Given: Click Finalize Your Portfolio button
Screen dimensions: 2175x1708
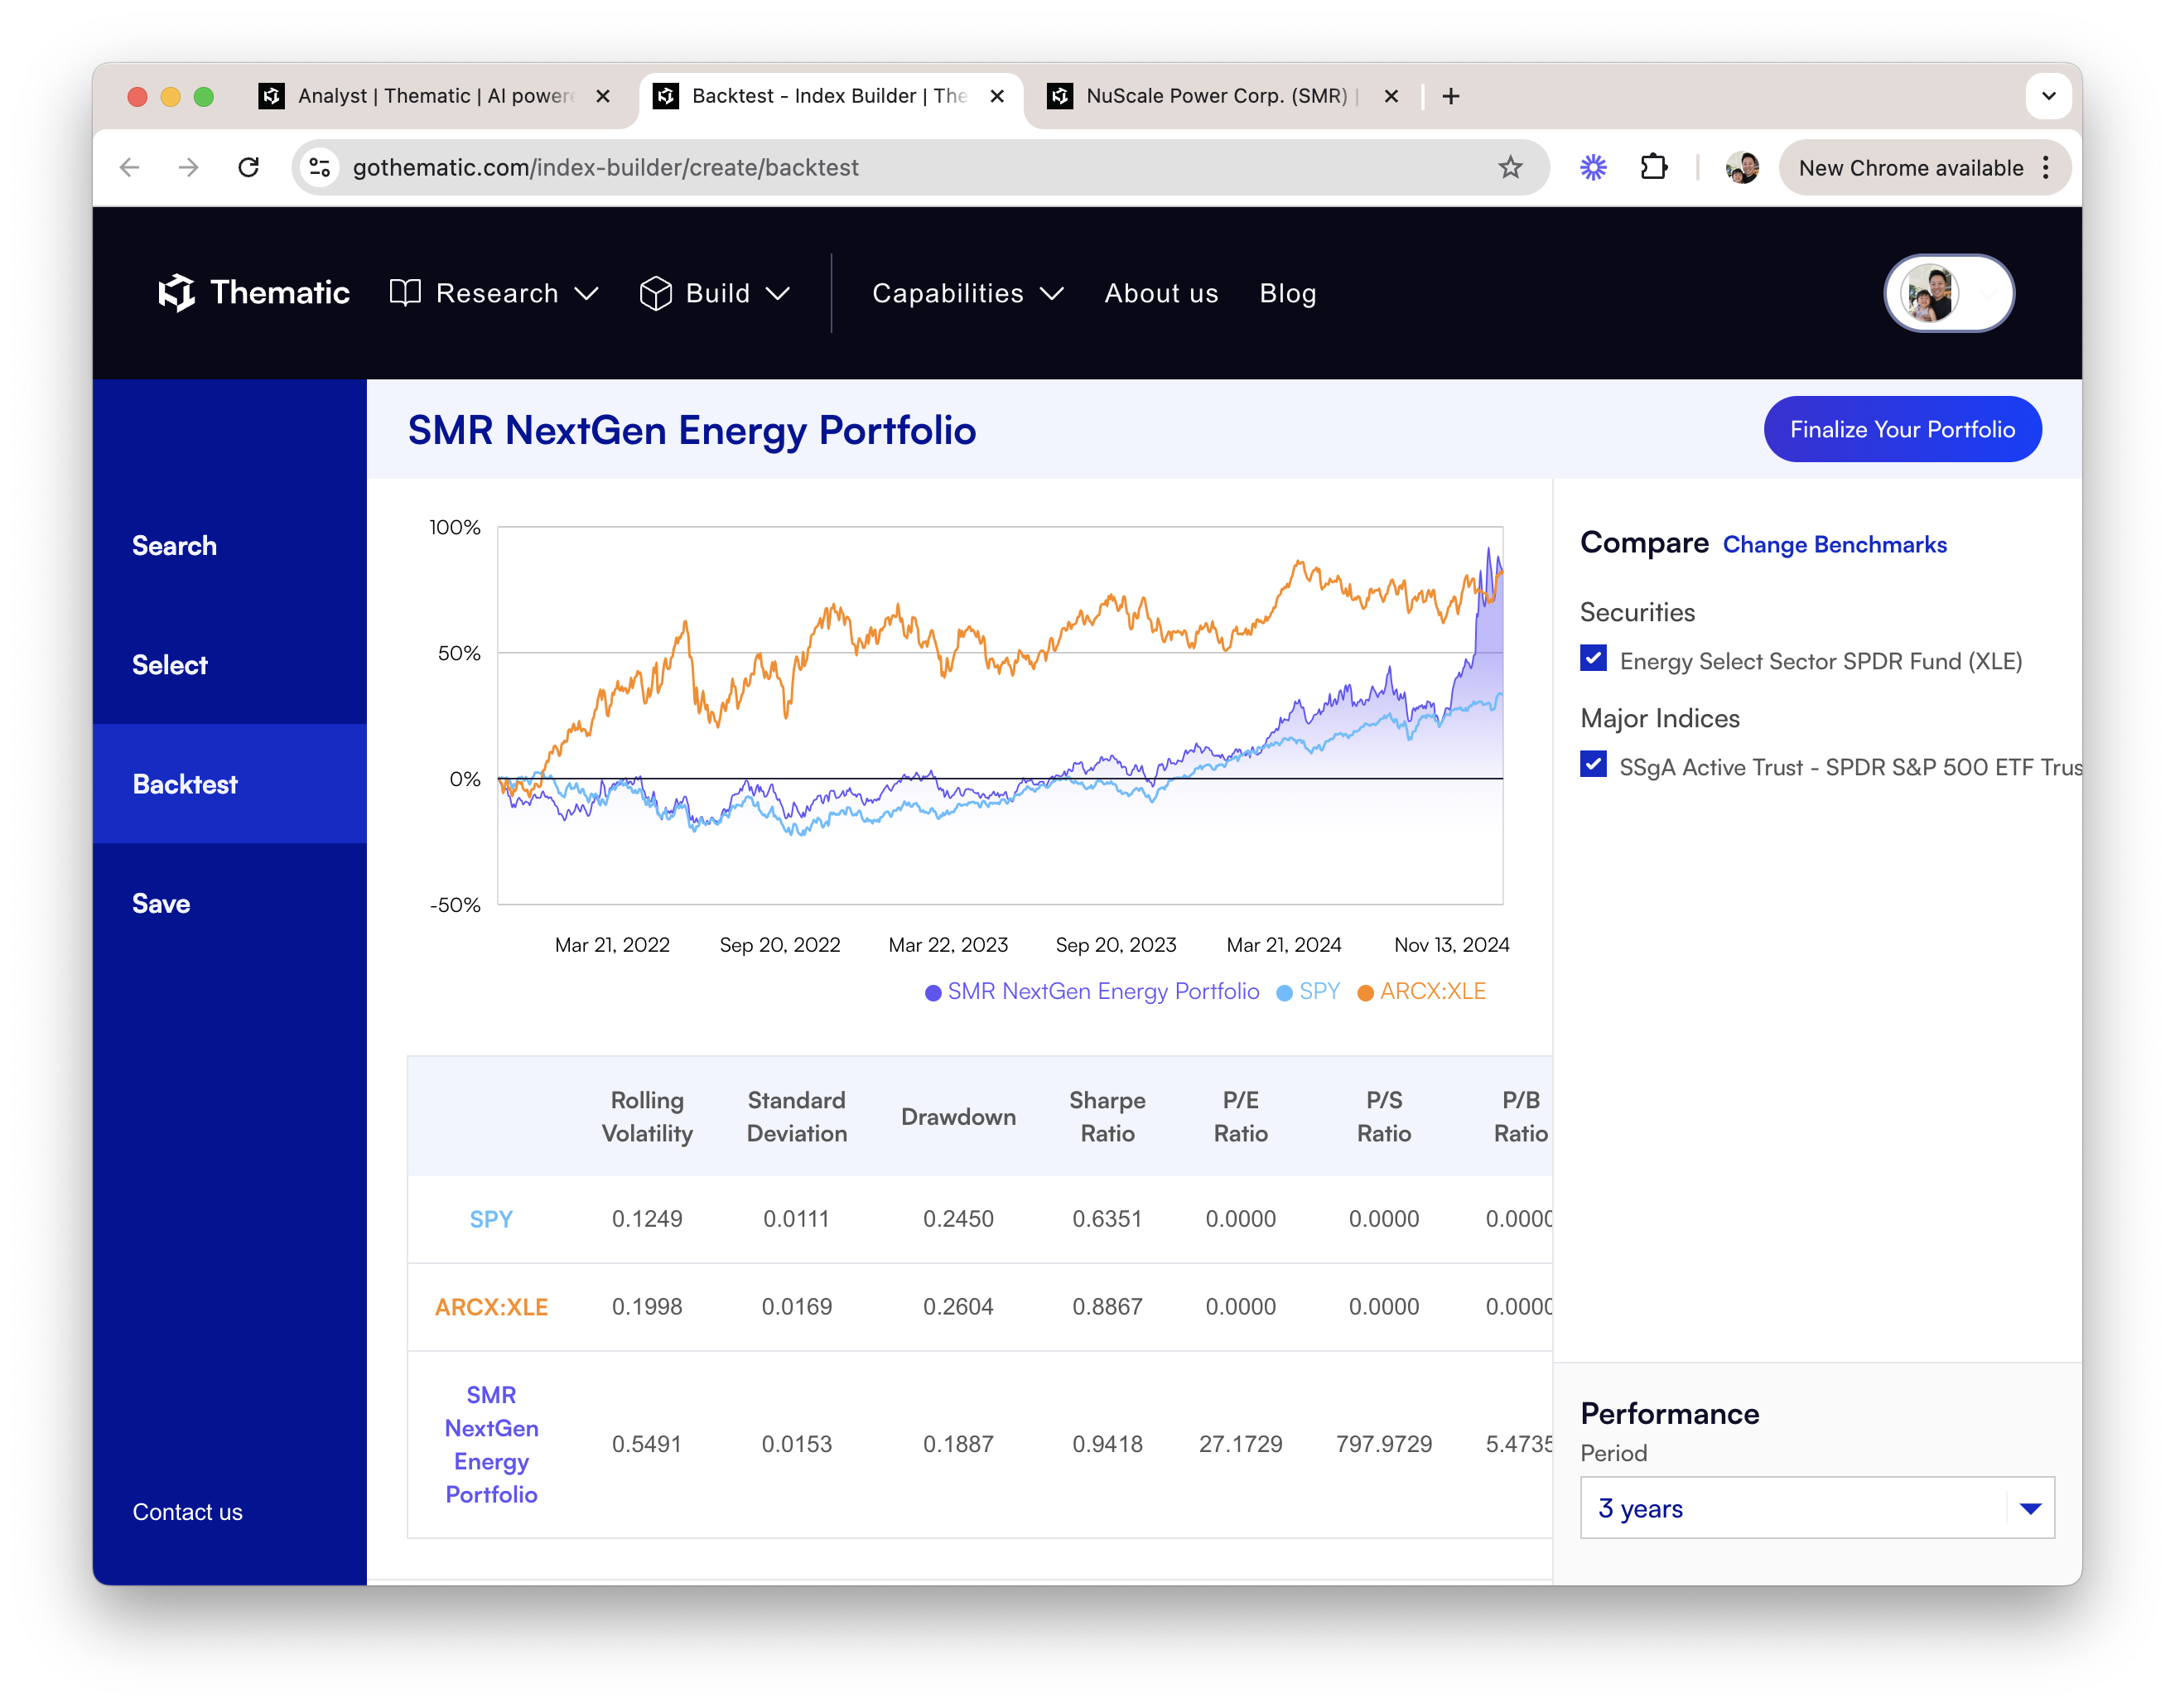Looking at the screenshot, I should pyautogui.click(x=1902, y=429).
